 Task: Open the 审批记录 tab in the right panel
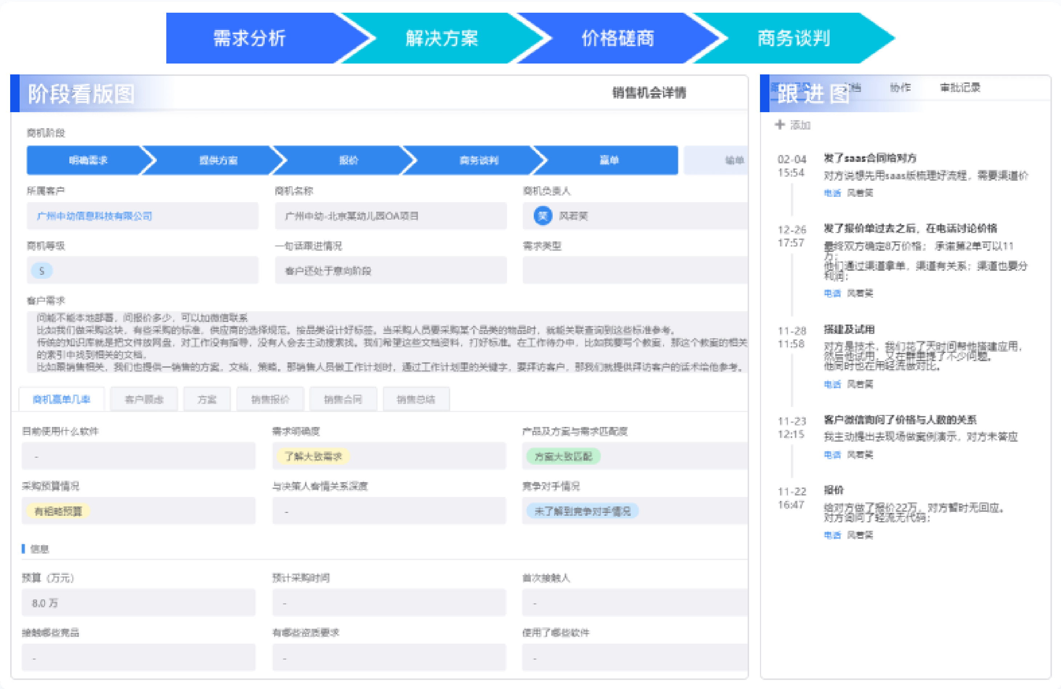pyautogui.click(x=960, y=87)
